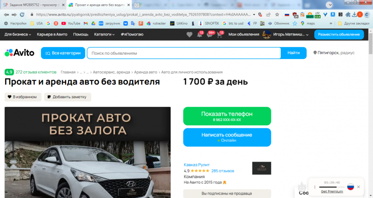Click the user profile avatar

pyautogui.click(x=267, y=35)
